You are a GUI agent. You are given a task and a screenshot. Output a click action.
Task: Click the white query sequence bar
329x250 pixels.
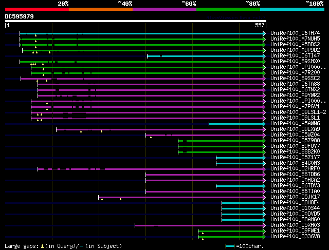coord(136,21)
